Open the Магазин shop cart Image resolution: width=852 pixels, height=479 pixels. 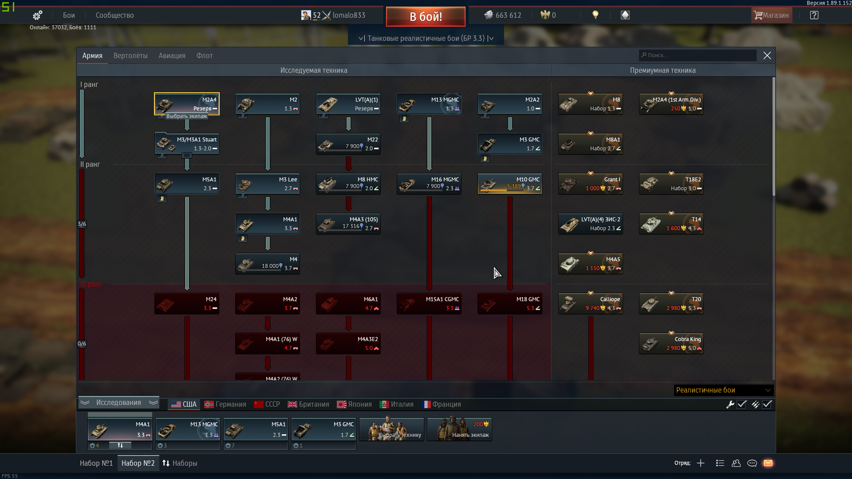(x=772, y=15)
